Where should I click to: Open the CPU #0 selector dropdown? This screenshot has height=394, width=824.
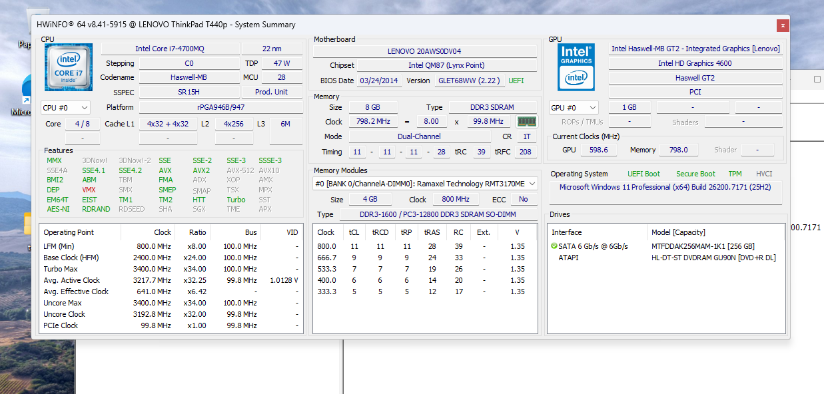tap(66, 107)
